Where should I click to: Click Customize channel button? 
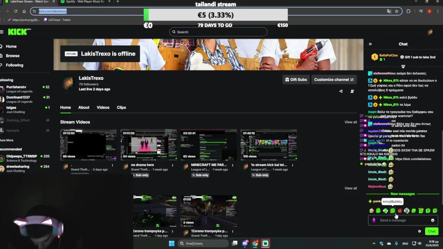coord(334,80)
